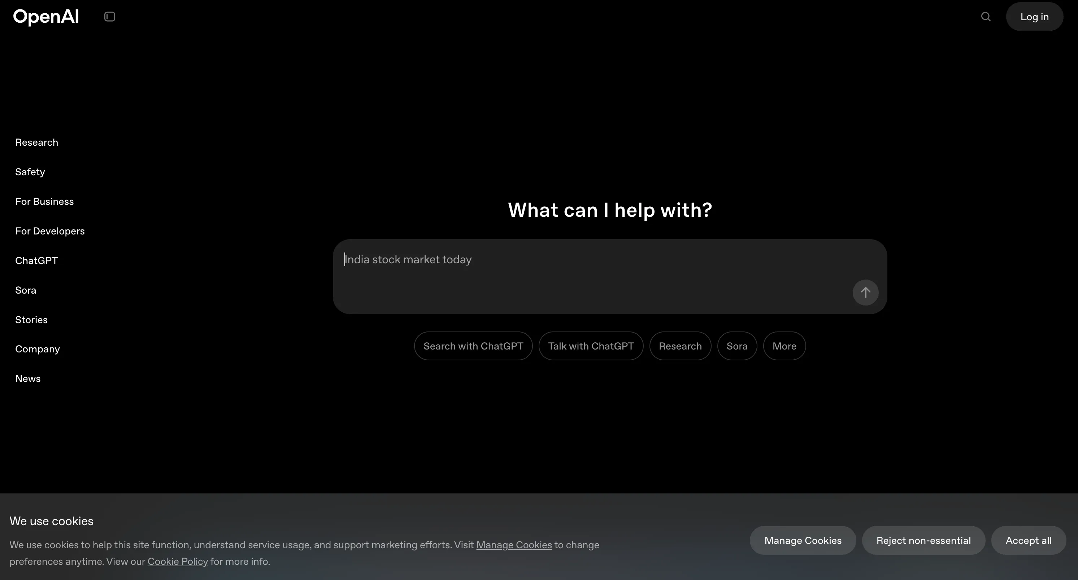Select the Search with ChatGPT pill
Viewport: 1078px width, 580px height.
[x=473, y=346]
